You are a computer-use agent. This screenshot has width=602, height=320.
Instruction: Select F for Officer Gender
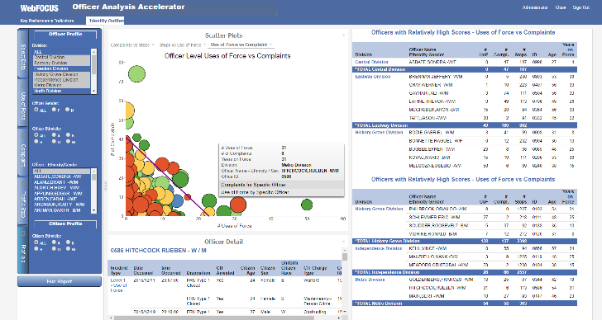click(x=54, y=110)
